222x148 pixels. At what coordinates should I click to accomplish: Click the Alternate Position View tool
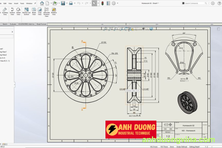(46, 12)
